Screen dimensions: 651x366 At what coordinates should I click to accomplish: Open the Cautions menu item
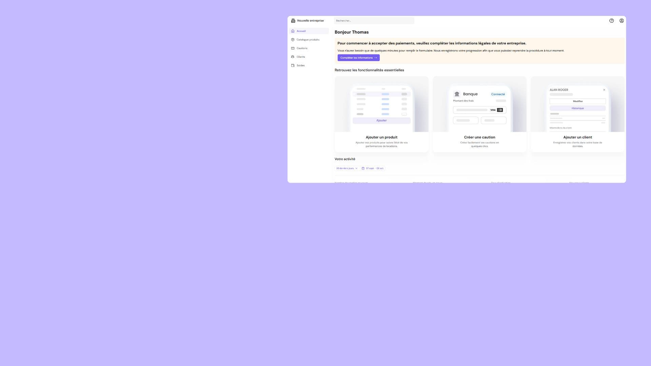click(x=302, y=48)
